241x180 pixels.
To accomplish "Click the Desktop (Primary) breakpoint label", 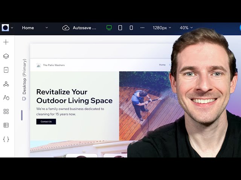I will pyautogui.click(x=24, y=79).
